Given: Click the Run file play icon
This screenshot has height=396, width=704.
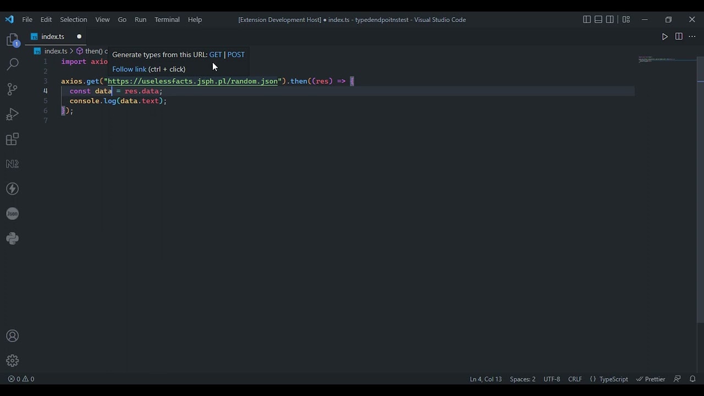Looking at the screenshot, I should (664, 36).
